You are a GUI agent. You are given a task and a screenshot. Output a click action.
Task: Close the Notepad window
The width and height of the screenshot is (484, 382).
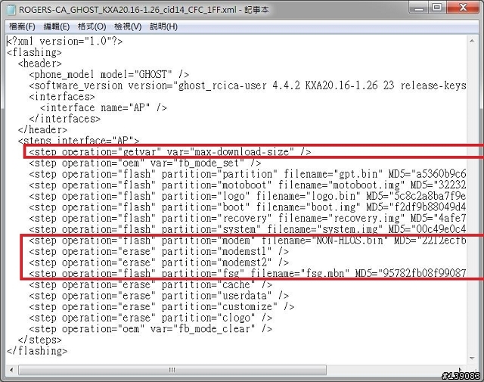[463, 8]
